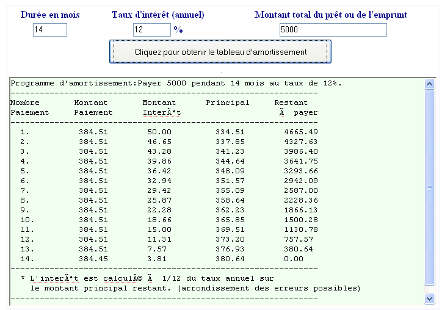Click the 'Restant' column header
The width and height of the screenshot is (442, 310).
tap(291, 103)
